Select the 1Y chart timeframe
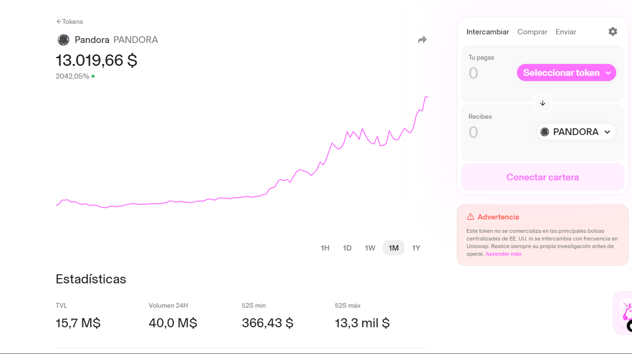632x354 pixels. coord(416,248)
